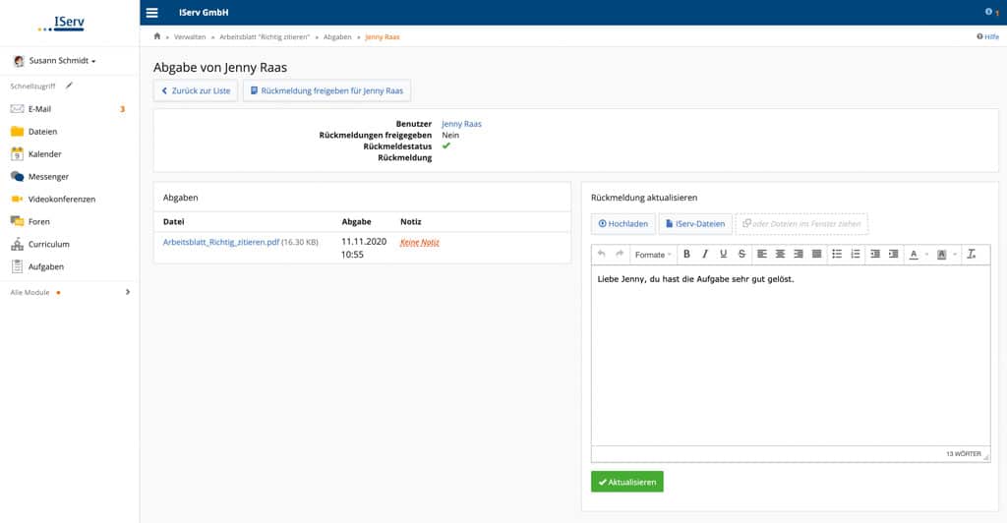The image size is (1007, 523).
Task: Click the undo icon in editor
Action: pos(601,254)
